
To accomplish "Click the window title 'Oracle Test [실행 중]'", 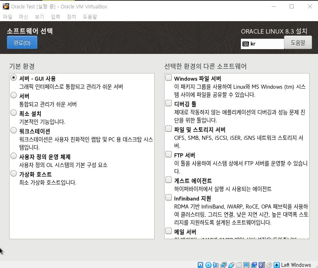I will (33, 7).
